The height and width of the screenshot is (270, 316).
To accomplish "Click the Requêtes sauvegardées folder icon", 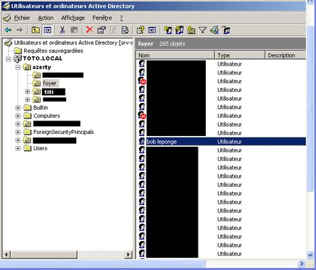I will pyautogui.click(x=18, y=51).
